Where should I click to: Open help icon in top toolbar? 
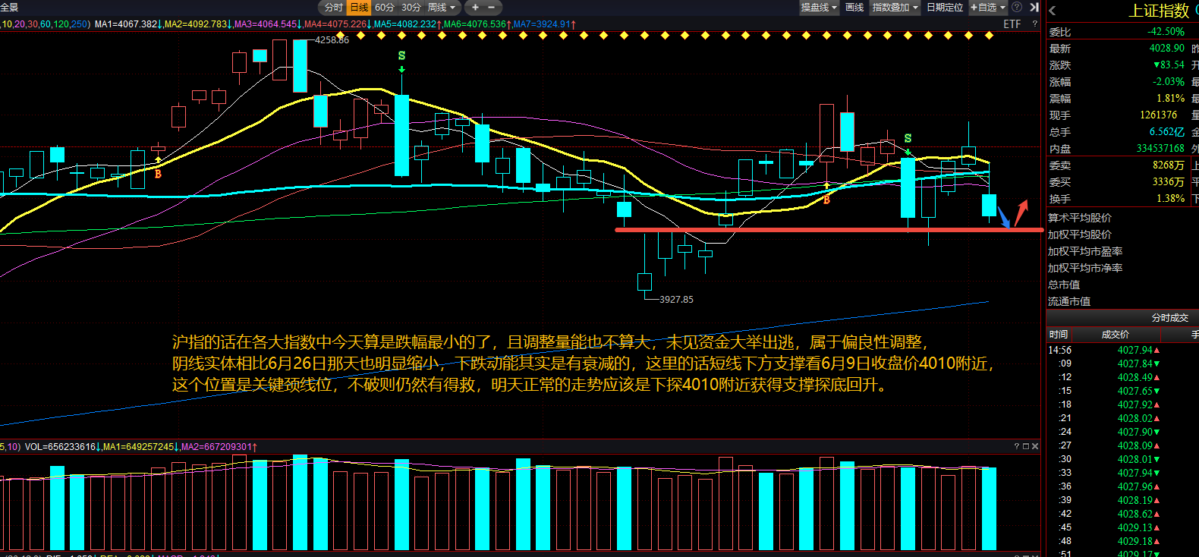1017,8
